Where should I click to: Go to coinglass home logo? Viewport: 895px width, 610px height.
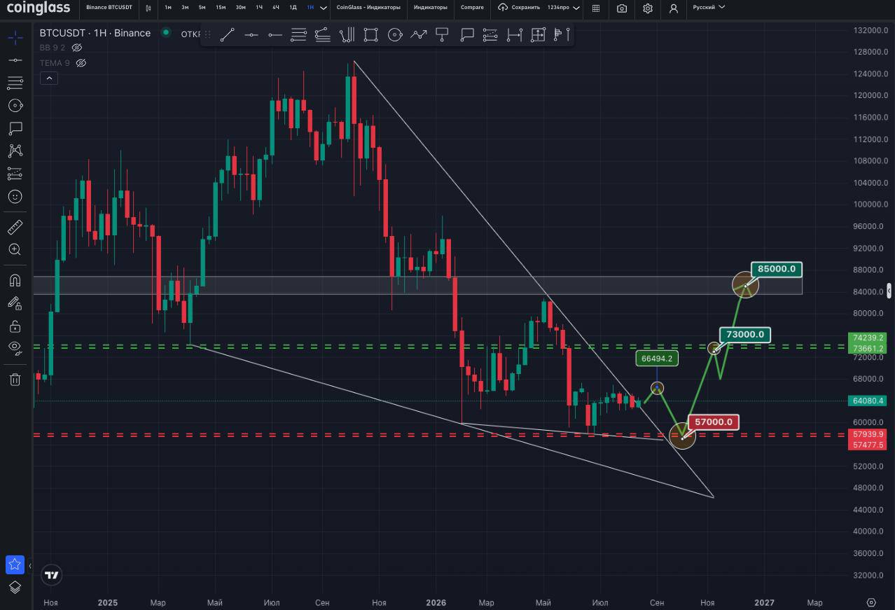[x=39, y=8]
